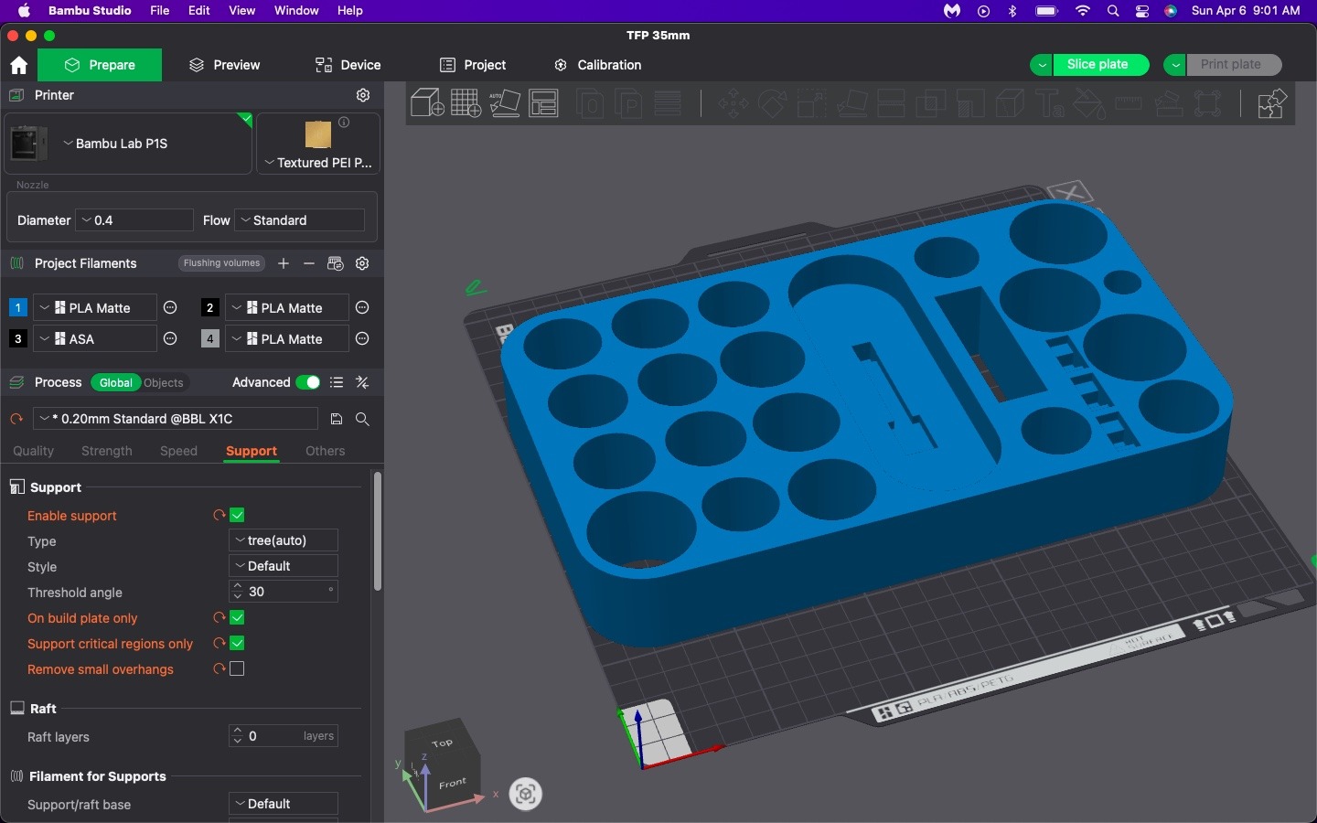
Task: Switch process scope to Objects
Action: (x=164, y=383)
